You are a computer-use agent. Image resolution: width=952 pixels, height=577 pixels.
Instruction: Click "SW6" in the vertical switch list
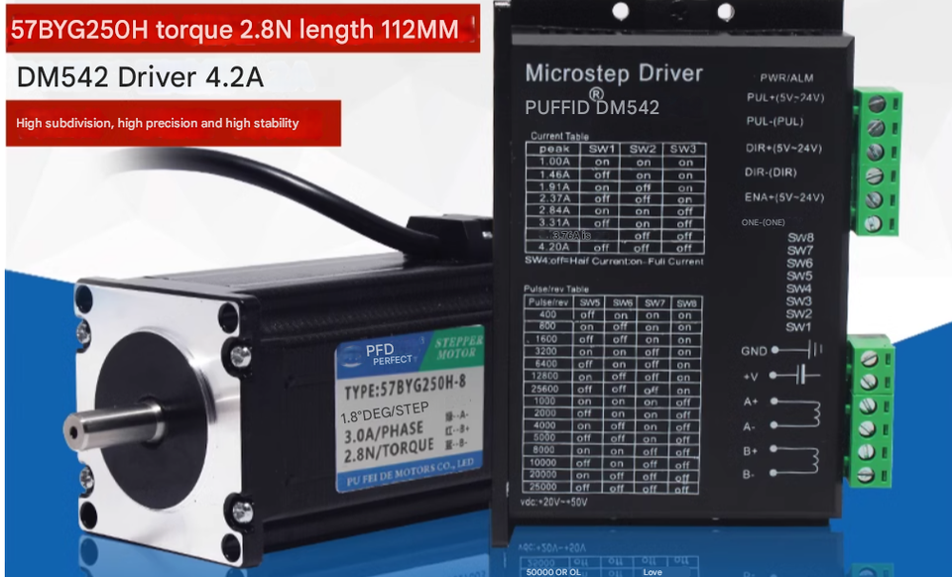(x=799, y=263)
